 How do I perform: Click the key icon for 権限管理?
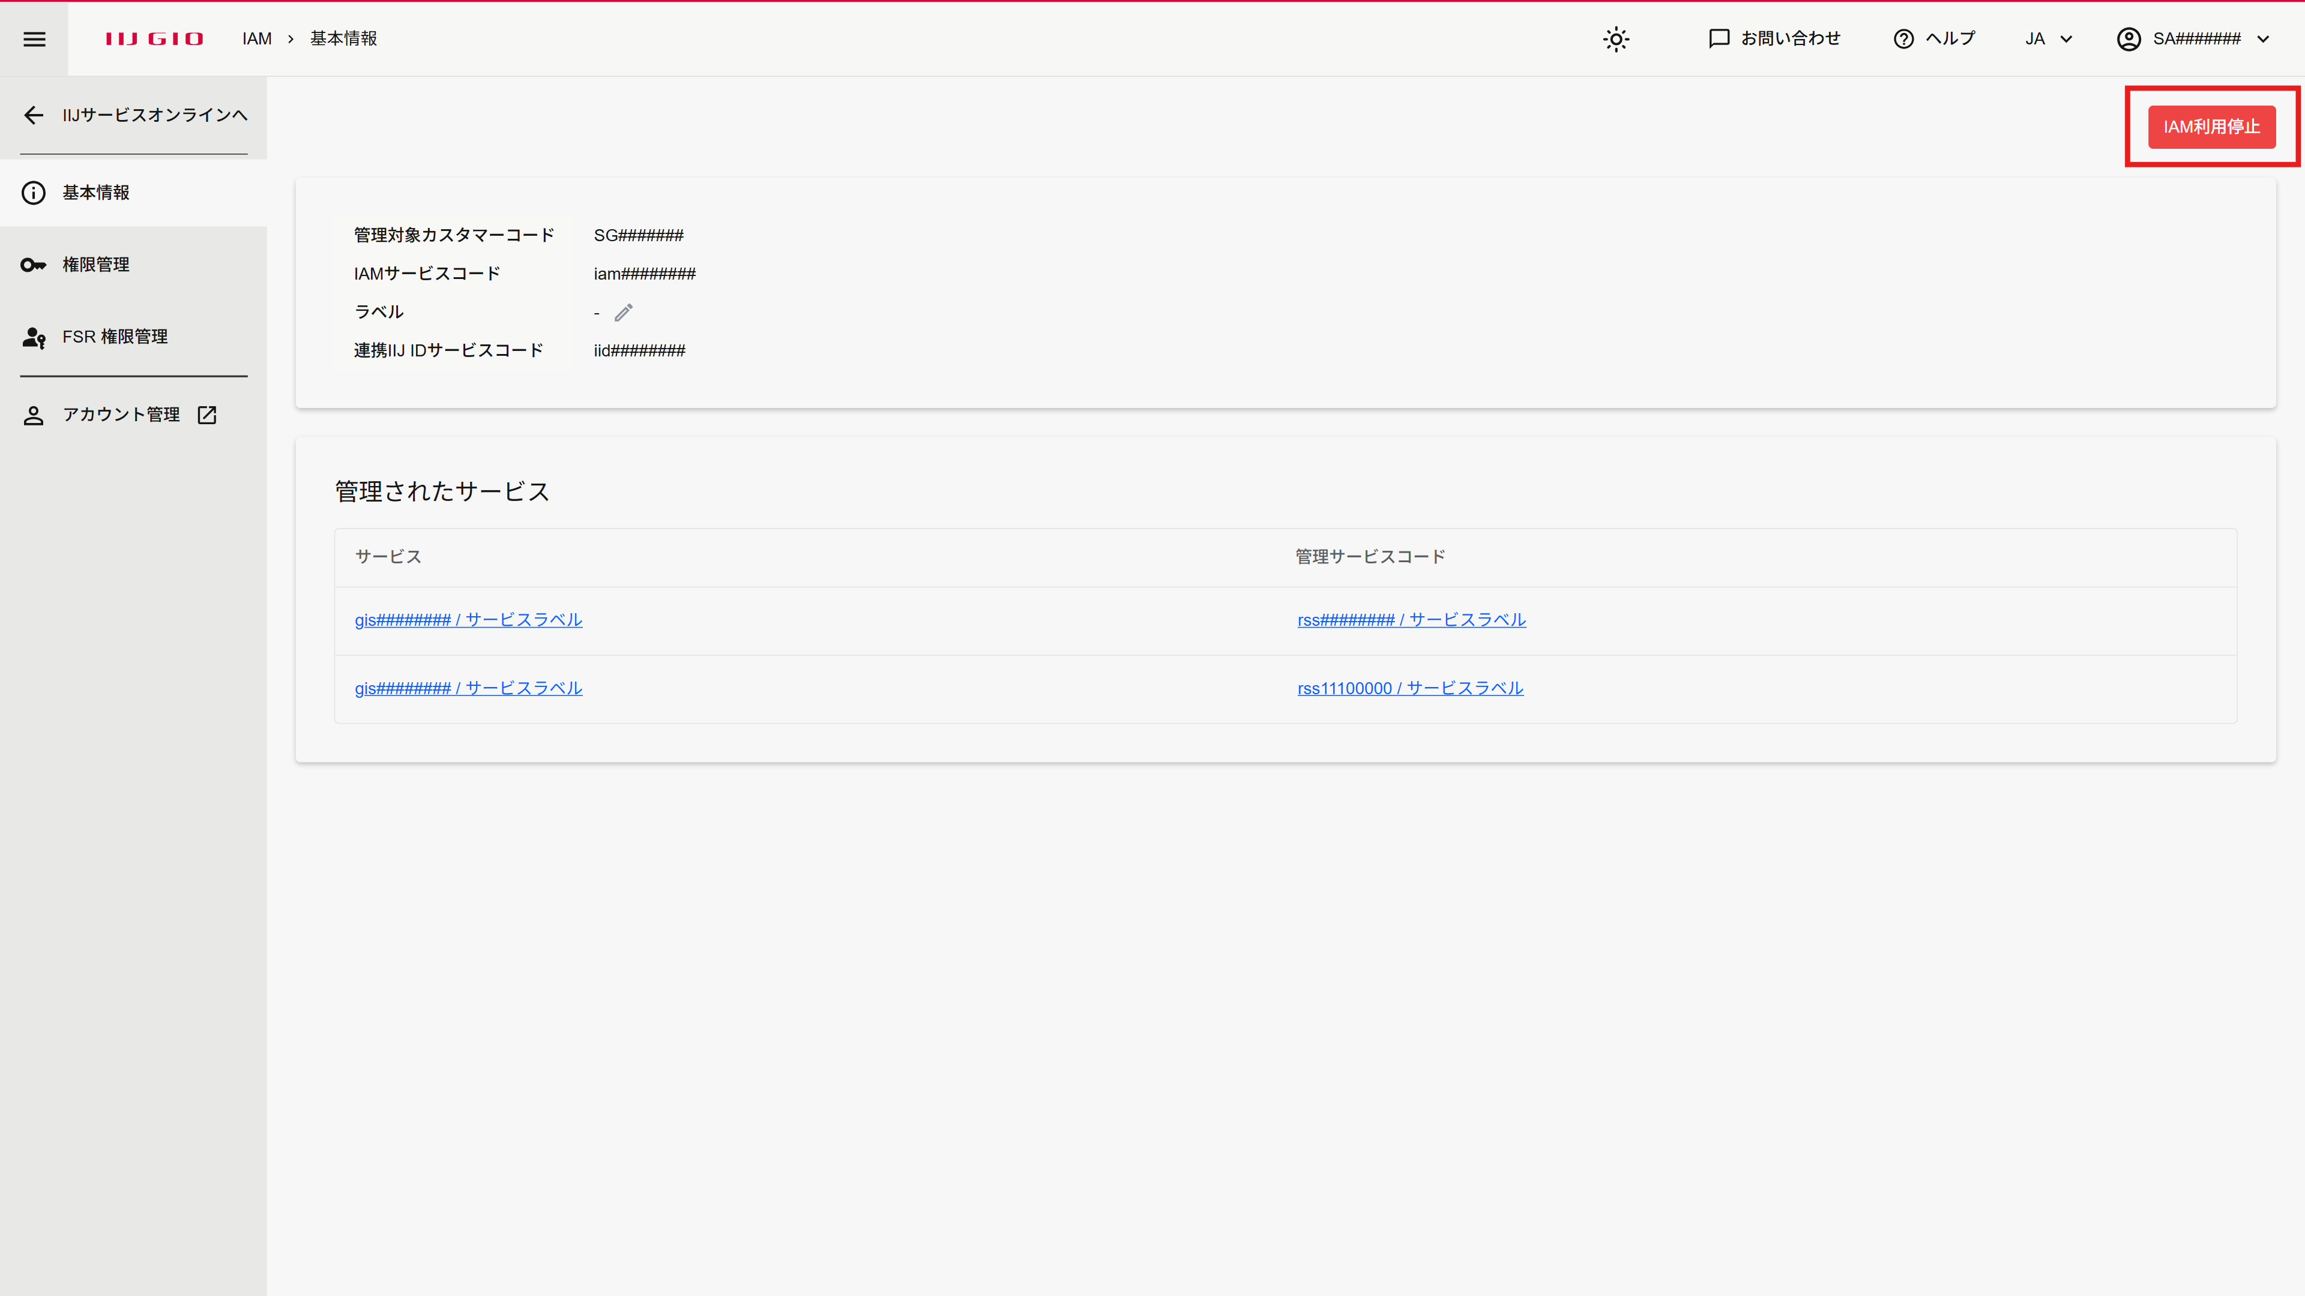click(33, 265)
